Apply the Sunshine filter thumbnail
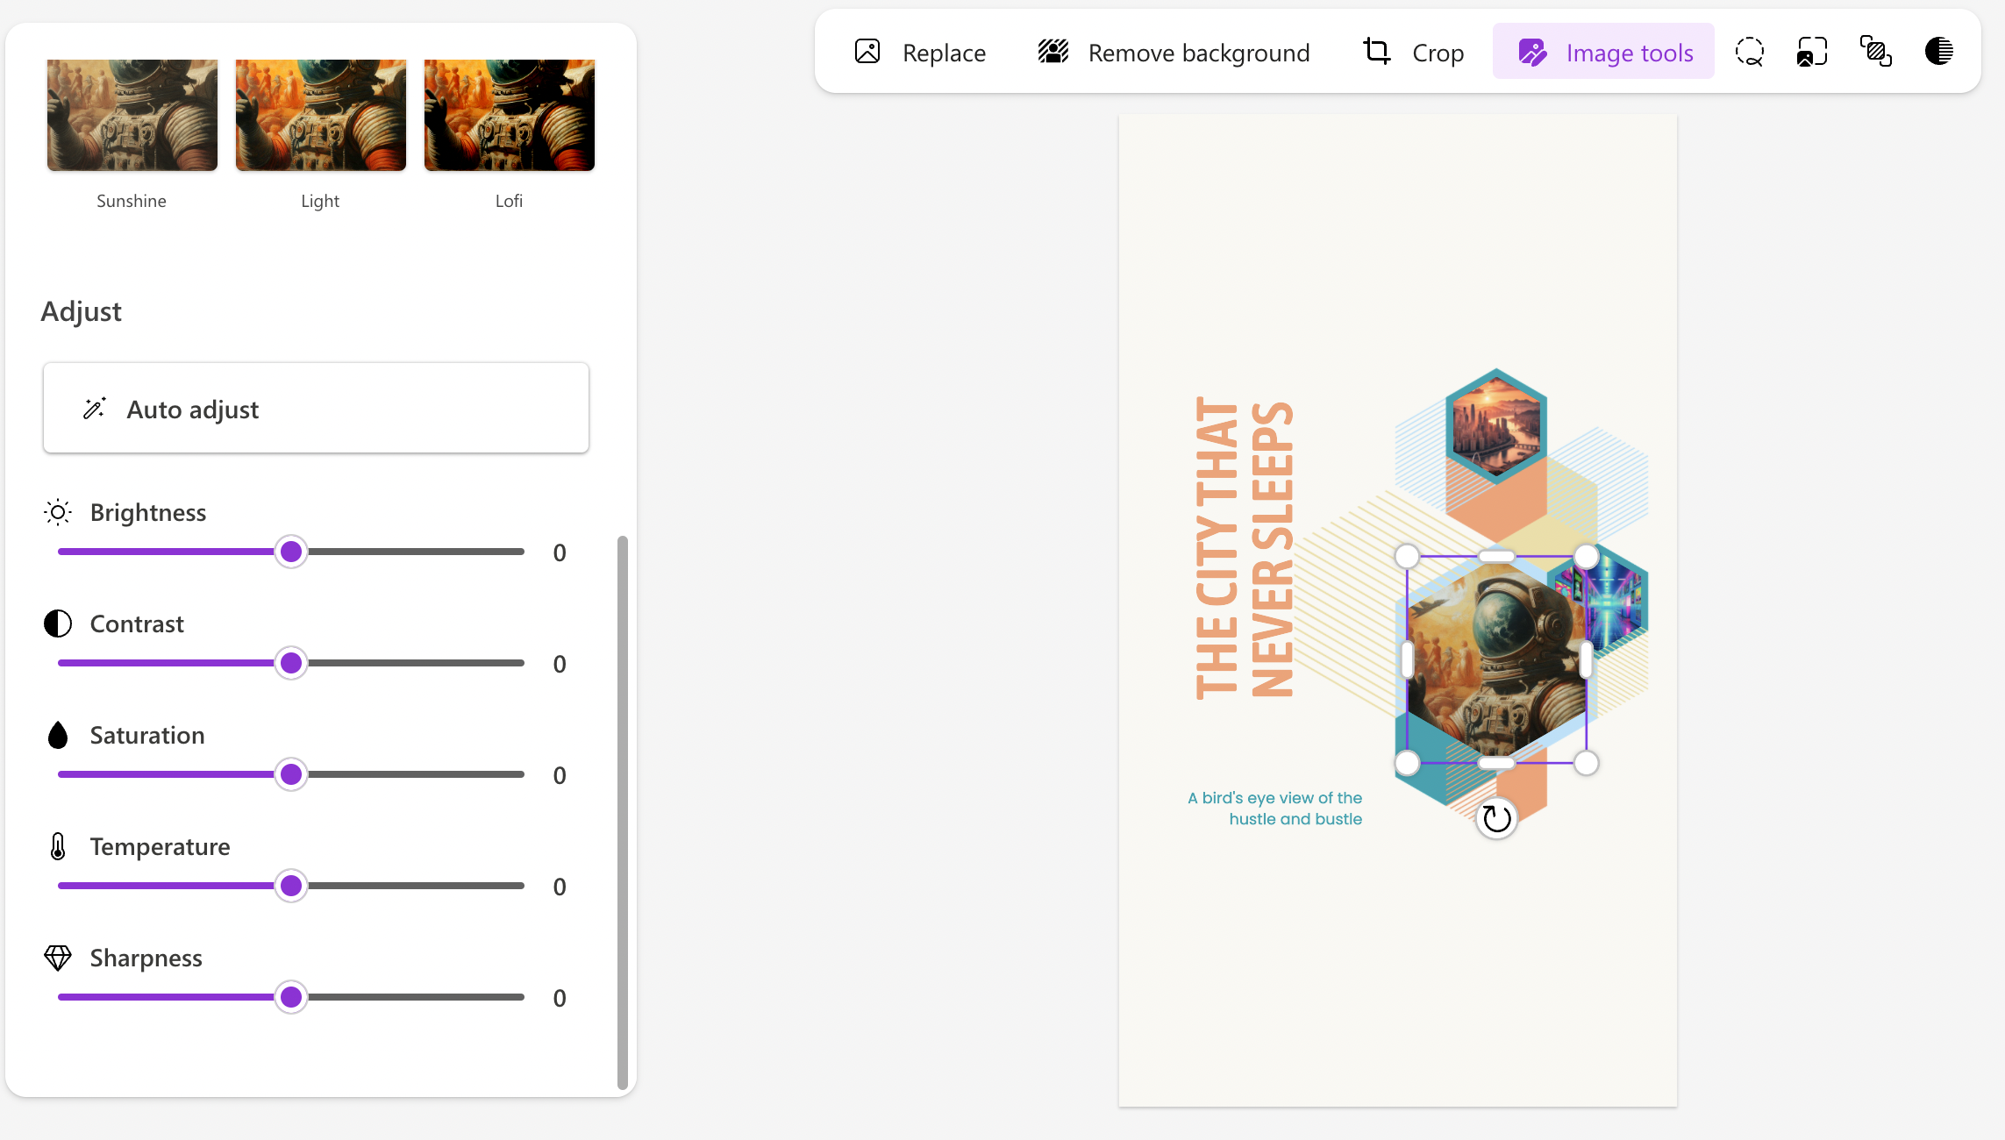Screen dimensions: 2005x1140 pos(132,115)
